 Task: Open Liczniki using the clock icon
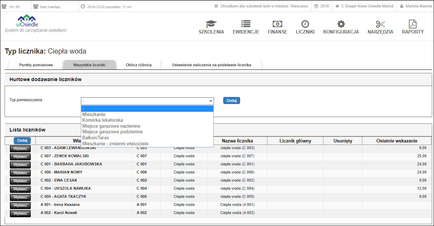[305, 24]
